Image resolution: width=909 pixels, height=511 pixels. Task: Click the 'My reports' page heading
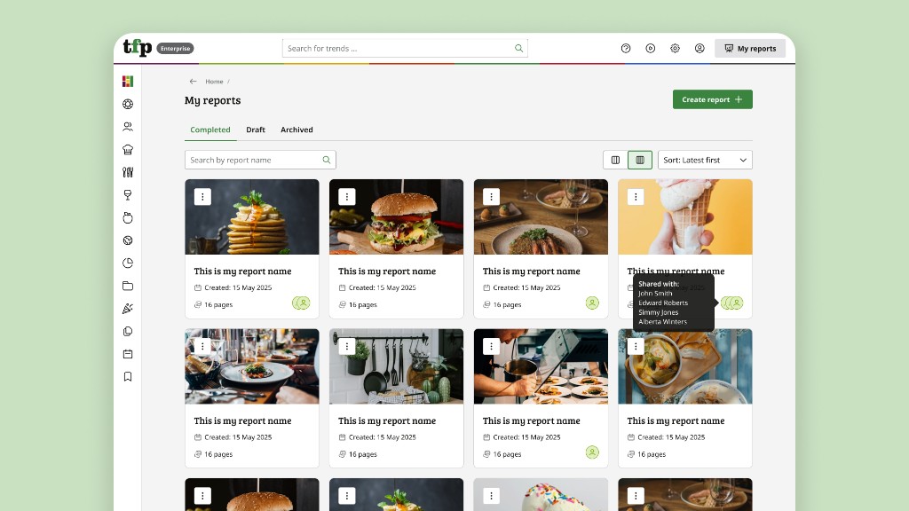point(213,100)
